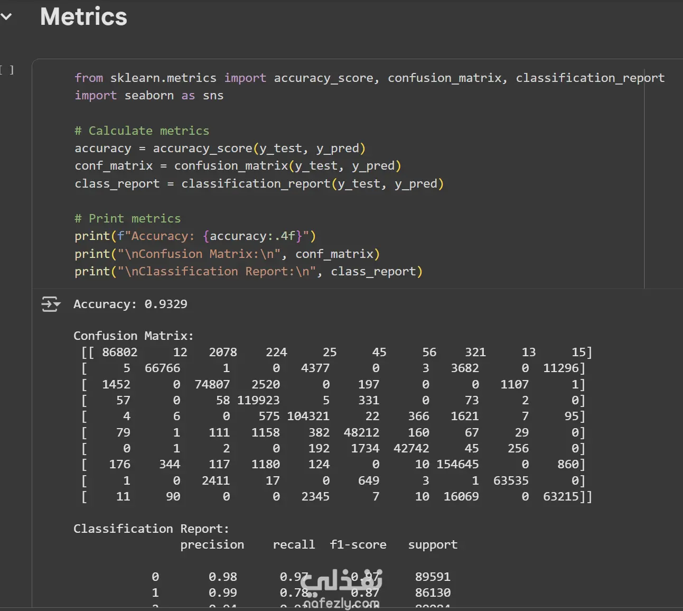The width and height of the screenshot is (683, 611).
Task: Click the class_report assignment line
Action: click(x=259, y=184)
